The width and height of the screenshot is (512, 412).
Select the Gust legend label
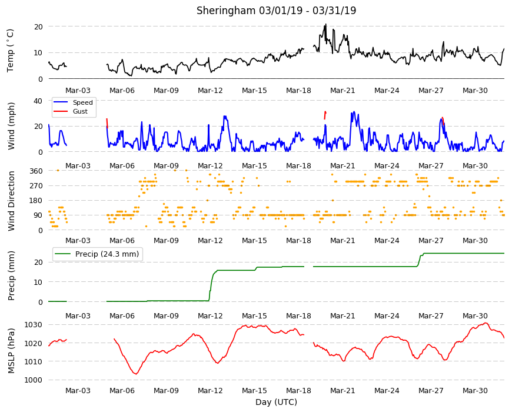(x=80, y=111)
